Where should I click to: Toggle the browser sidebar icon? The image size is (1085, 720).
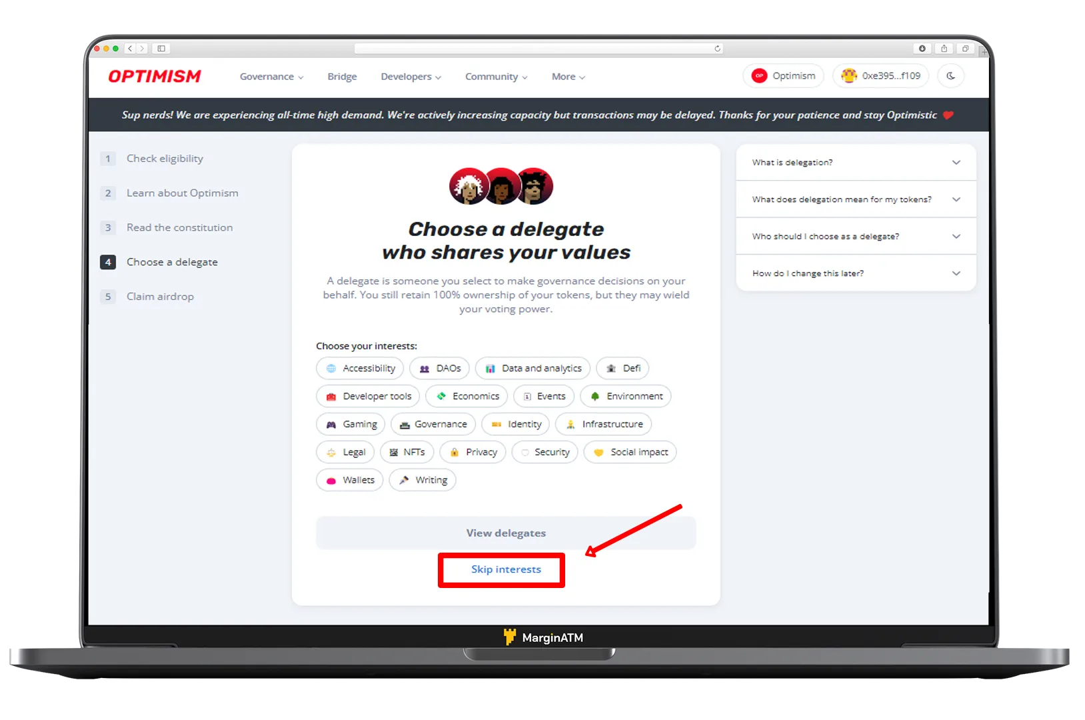tap(161, 49)
